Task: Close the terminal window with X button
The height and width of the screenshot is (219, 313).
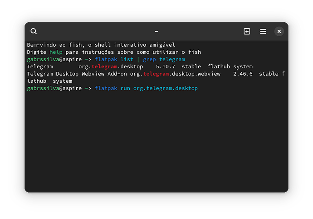Action: pyautogui.click(x=279, y=31)
